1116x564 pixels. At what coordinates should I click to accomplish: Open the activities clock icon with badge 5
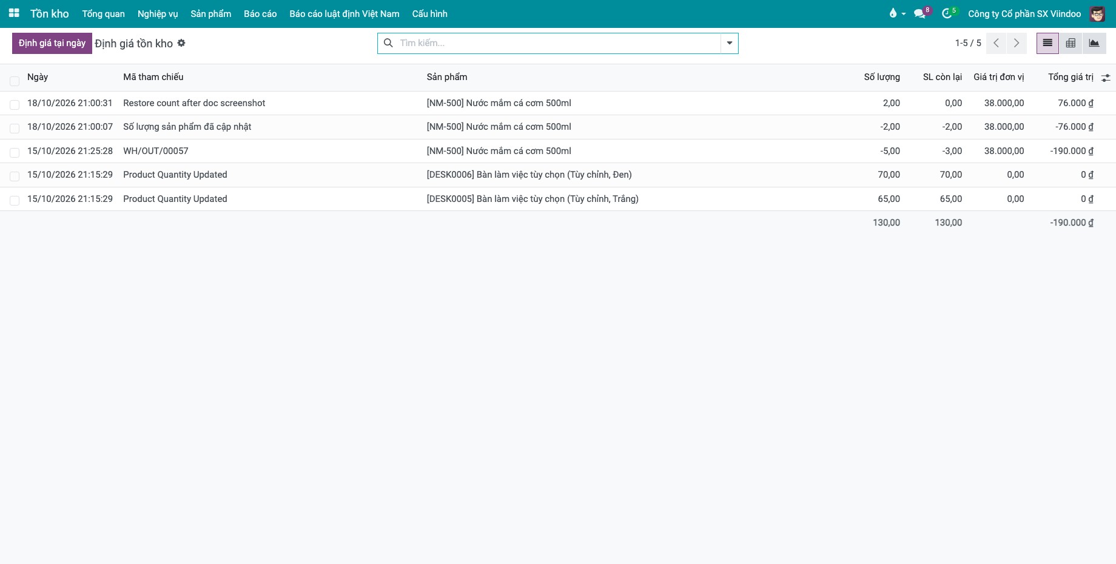tap(947, 13)
